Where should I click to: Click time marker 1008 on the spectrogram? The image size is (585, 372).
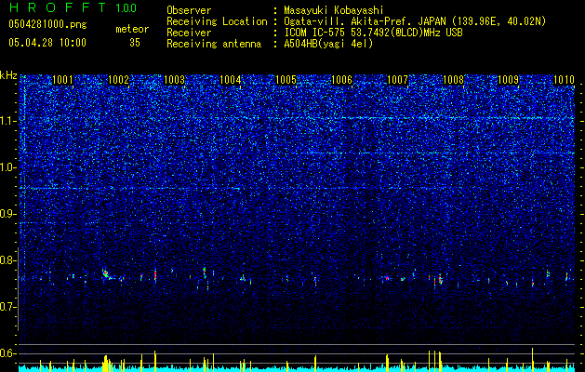point(453,80)
